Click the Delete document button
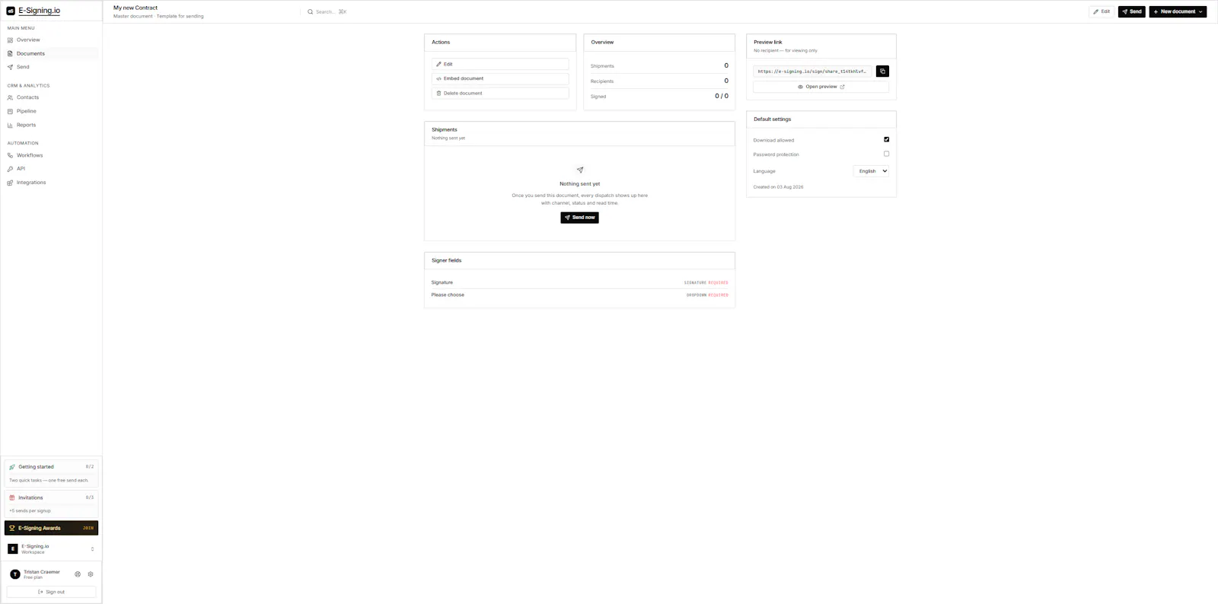Image resolution: width=1218 pixels, height=604 pixels. (500, 93)
